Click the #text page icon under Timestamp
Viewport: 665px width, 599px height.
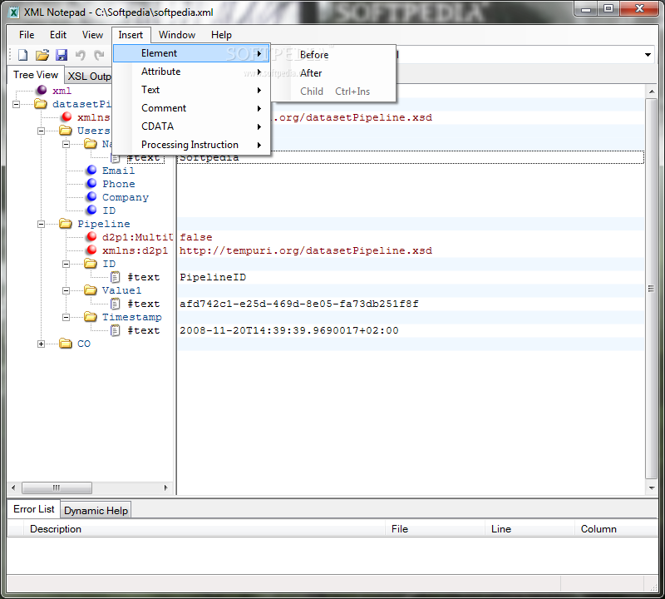[115, 330]
